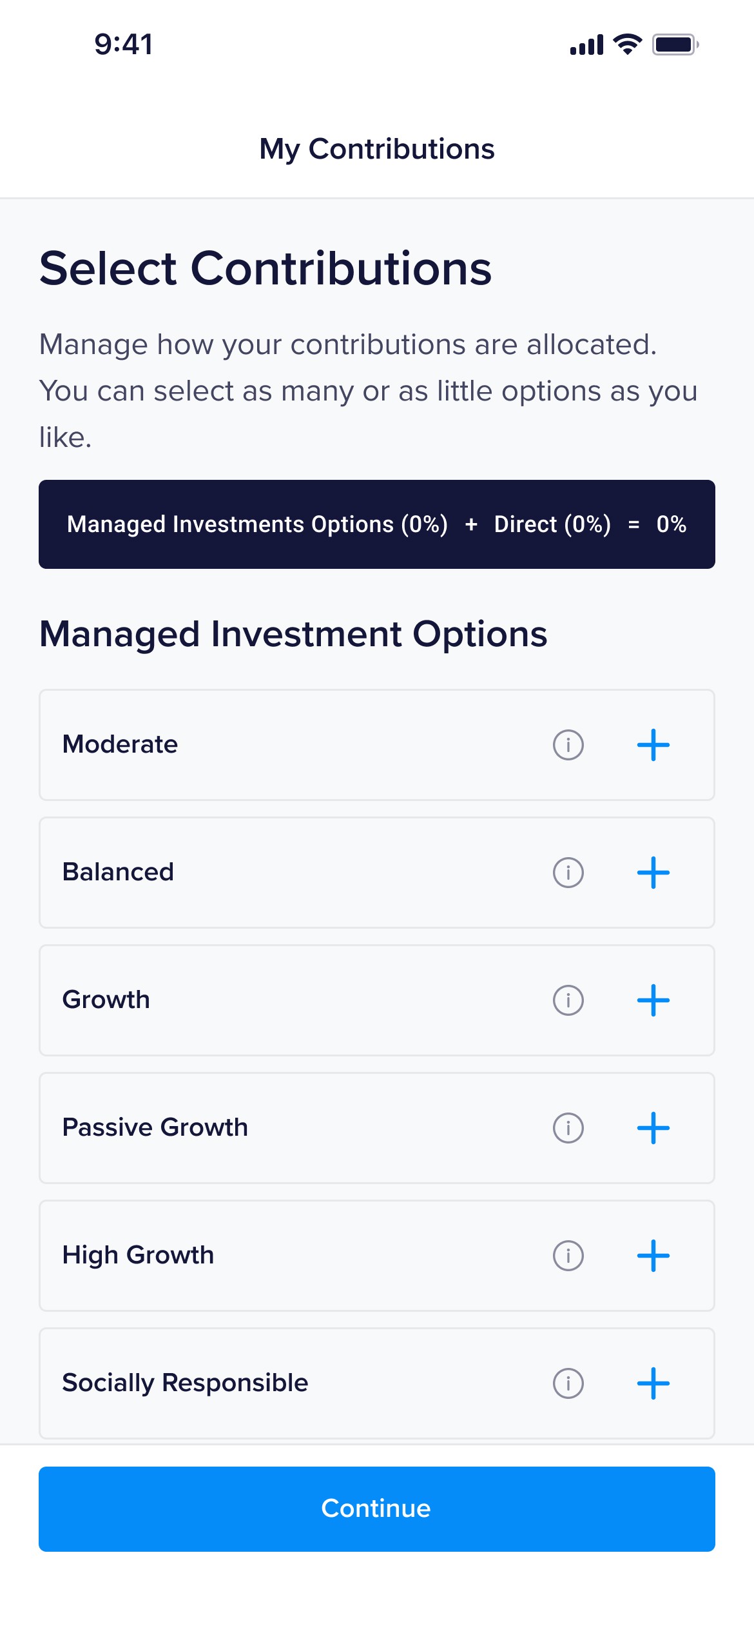754x1633 pixels.
Task: Show info about the Balanced option
Action: pyautogui.click(x=568, y=873)
